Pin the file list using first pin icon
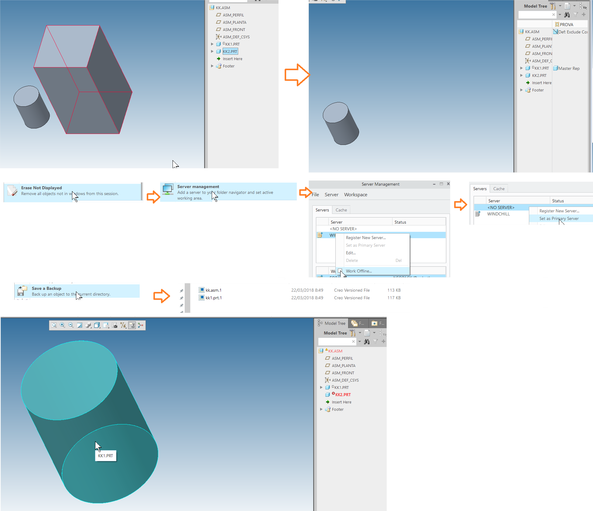The width and height of the screenshot is (593, 511). point(181,290)
